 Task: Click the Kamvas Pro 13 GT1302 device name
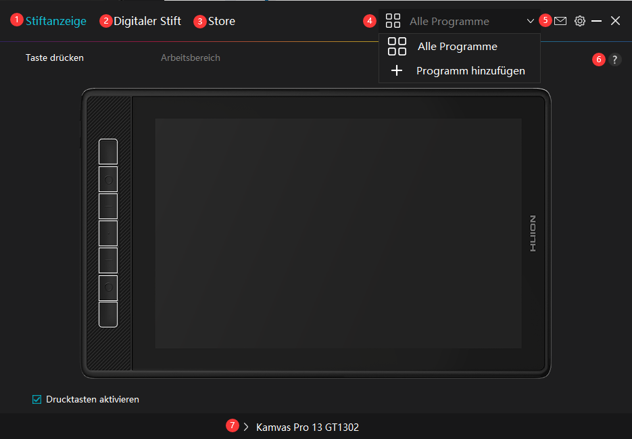pos(307,428)
